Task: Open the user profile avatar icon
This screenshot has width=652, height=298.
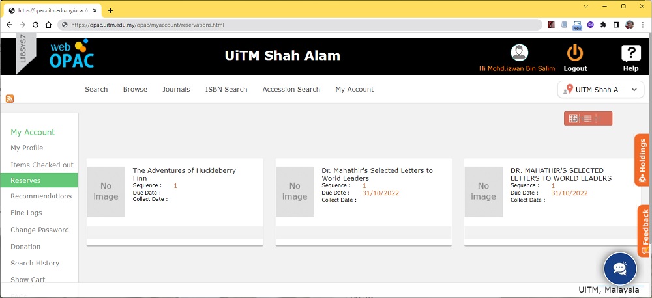Action: tap(519, 53)
